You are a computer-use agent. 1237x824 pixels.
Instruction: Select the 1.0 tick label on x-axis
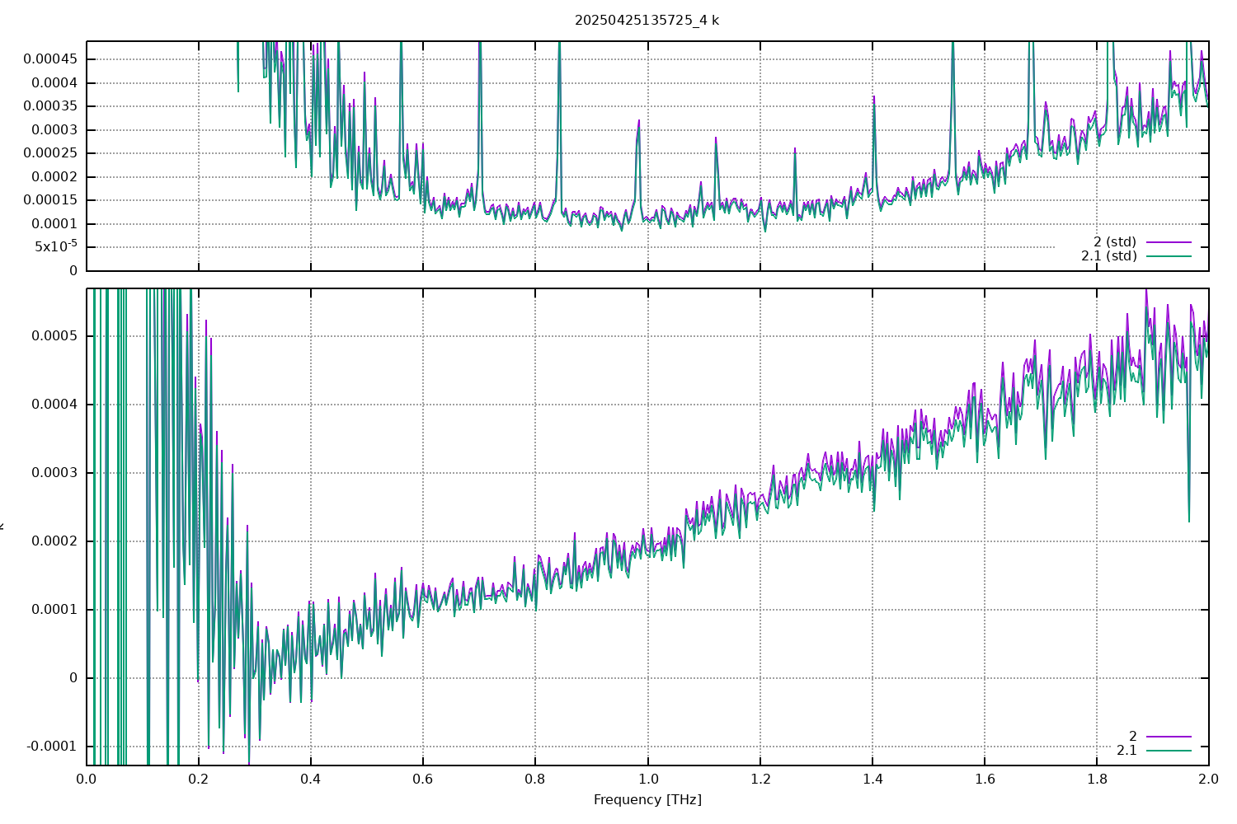click(x=647, y=779)
